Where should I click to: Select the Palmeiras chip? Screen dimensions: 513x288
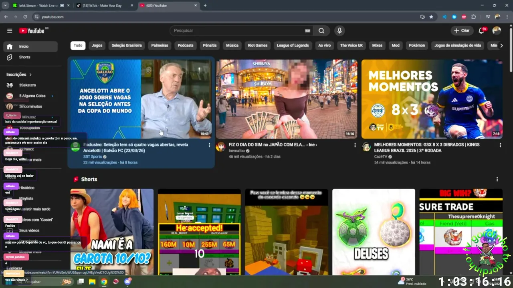pyautogui.click(x=160, y=45)
